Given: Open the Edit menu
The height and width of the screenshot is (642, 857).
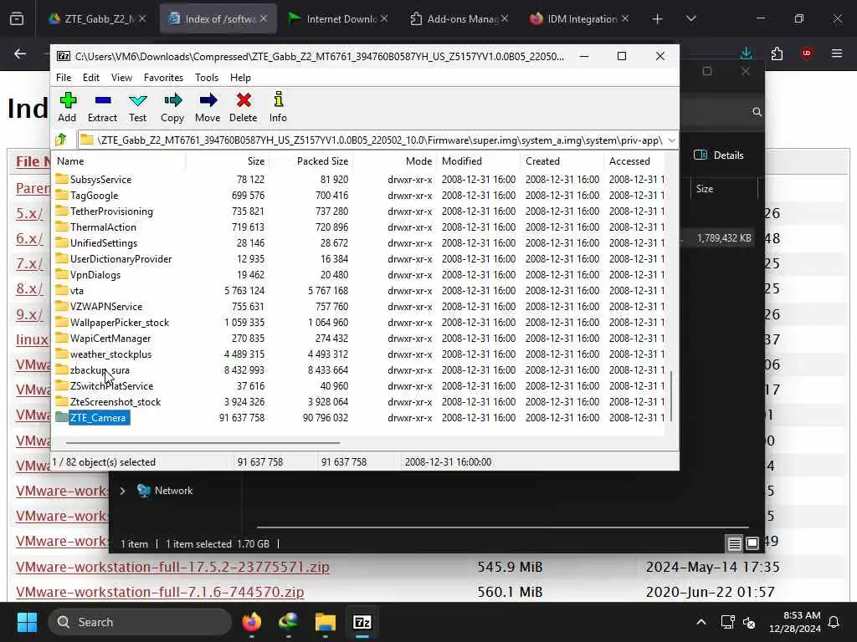Looking at the screenshot, I should pyautogui.click(x=90, y=78).
